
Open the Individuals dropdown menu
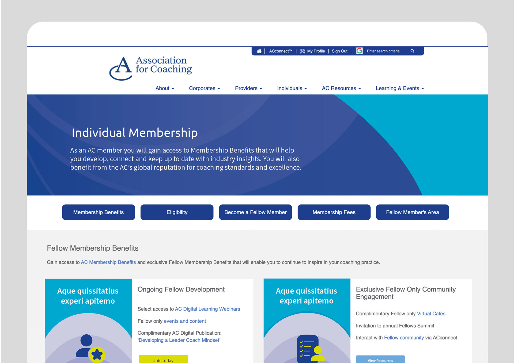coord(292,88)
